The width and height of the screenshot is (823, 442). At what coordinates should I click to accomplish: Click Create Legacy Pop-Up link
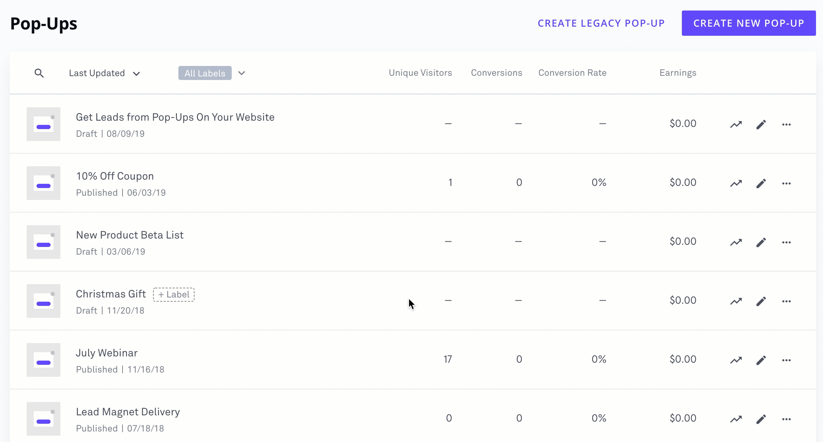pyautogui.click(x=601, y=23)
